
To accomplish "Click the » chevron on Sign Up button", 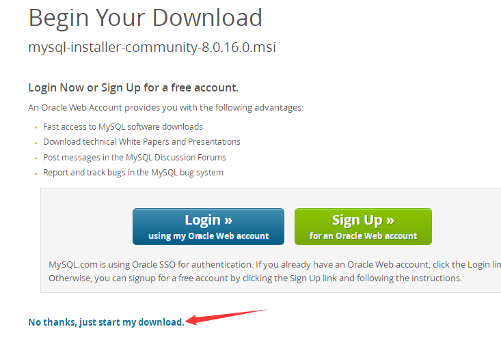I will pos(390,220).
